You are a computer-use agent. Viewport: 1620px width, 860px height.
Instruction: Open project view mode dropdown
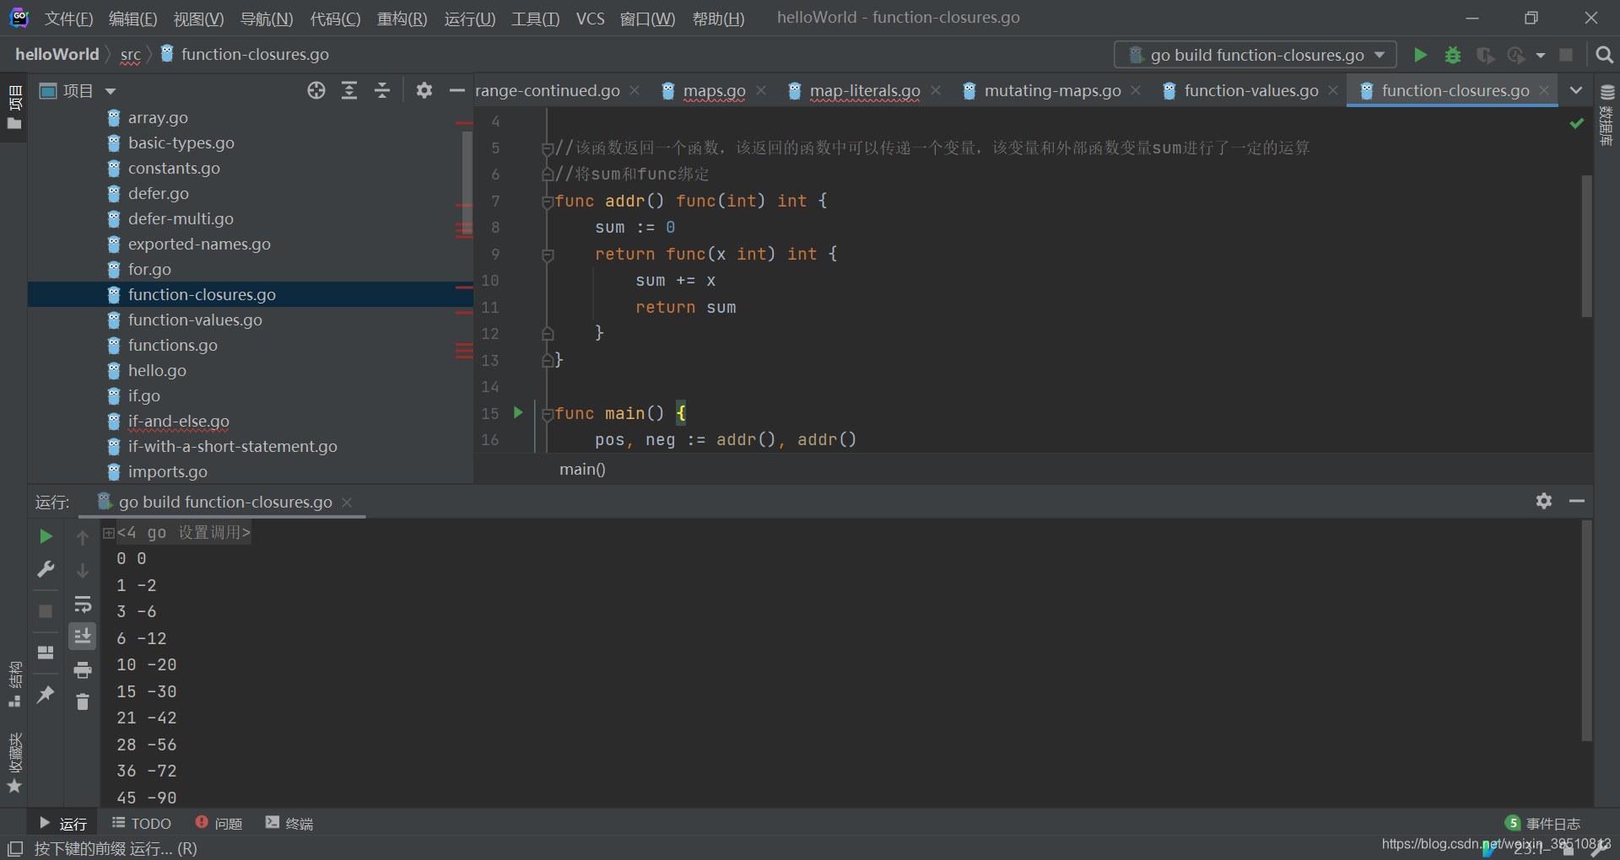[111, 91]
